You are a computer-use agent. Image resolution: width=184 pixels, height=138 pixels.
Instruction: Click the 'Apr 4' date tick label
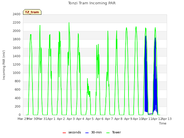80,119
